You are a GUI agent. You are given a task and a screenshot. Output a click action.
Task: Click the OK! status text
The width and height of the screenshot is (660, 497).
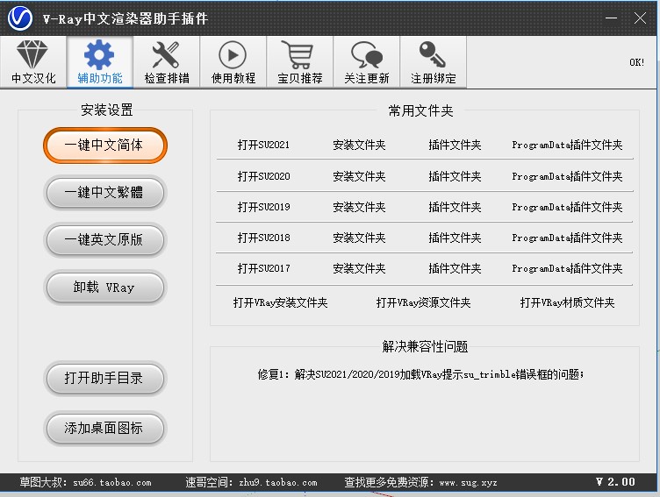pyautogui.click(x=637, y=62)
